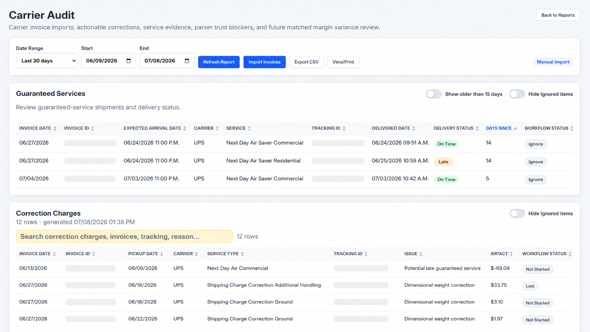The width and height of the screenshot is (590, 332).
Task: Open Not Started status for $-69.04 row
Action: click(x=537, y=269)
